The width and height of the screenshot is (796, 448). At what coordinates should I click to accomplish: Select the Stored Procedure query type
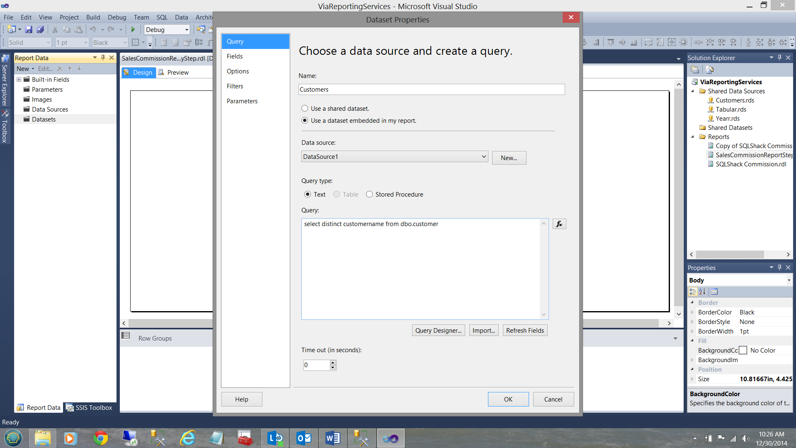pyautogui.click(x=369, y=194)
